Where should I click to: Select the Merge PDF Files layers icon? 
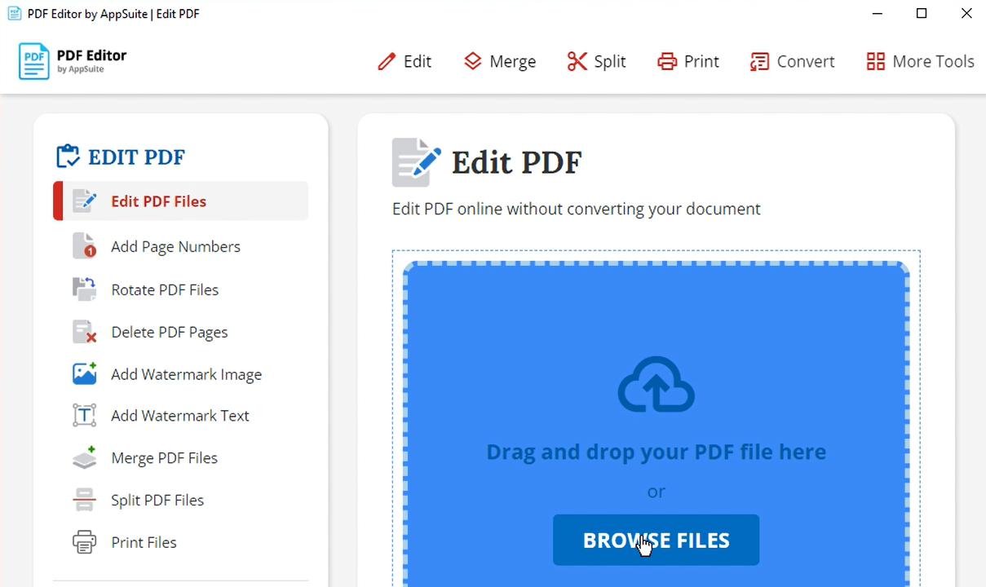pos(85,457)
